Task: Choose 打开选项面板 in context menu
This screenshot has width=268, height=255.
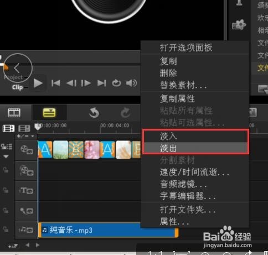Action: pos(195,48)
